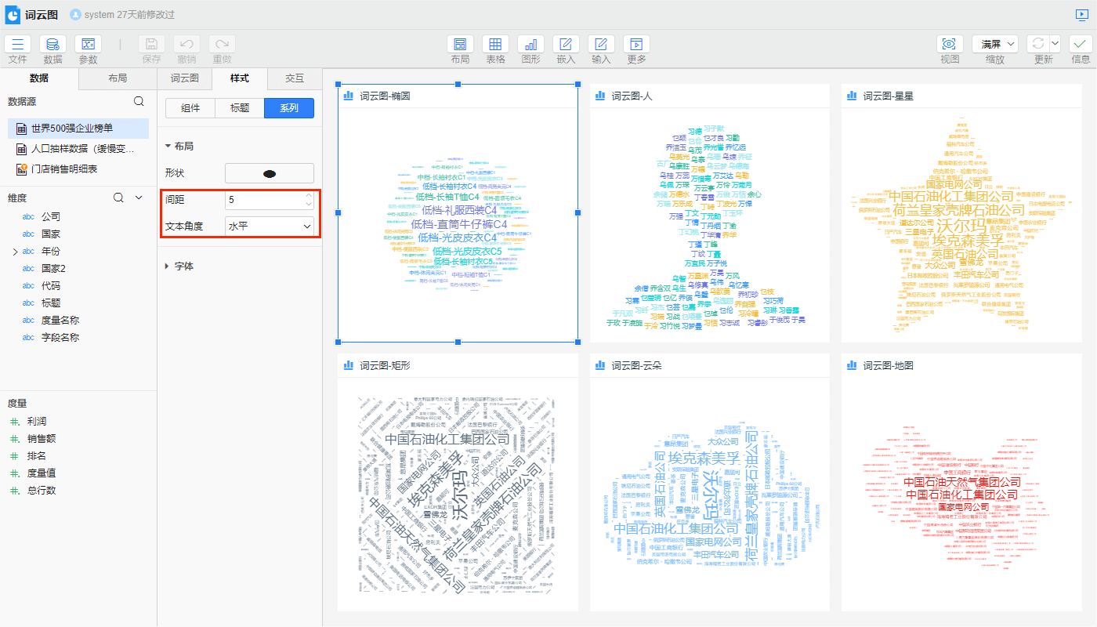
Task: Click the 布局 (Layout) toolbar icon
Action: pos(460,45)
